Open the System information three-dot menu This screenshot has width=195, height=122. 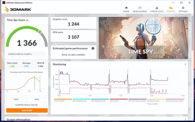click(185, 120)
